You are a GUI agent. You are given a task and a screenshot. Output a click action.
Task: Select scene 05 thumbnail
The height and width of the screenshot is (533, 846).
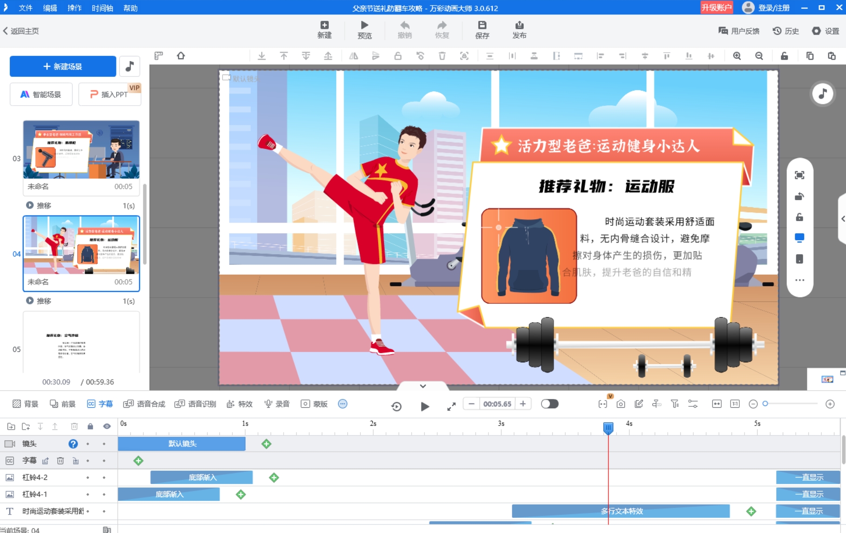[81, 342]
